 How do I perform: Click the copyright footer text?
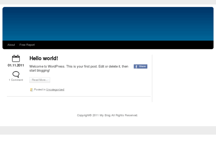click(108, 115)
